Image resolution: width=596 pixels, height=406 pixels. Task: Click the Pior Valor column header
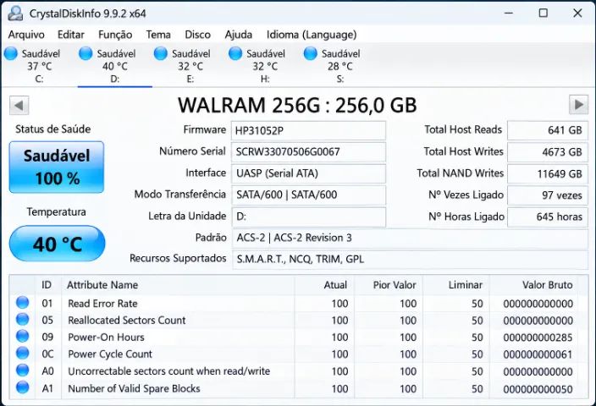389,285
